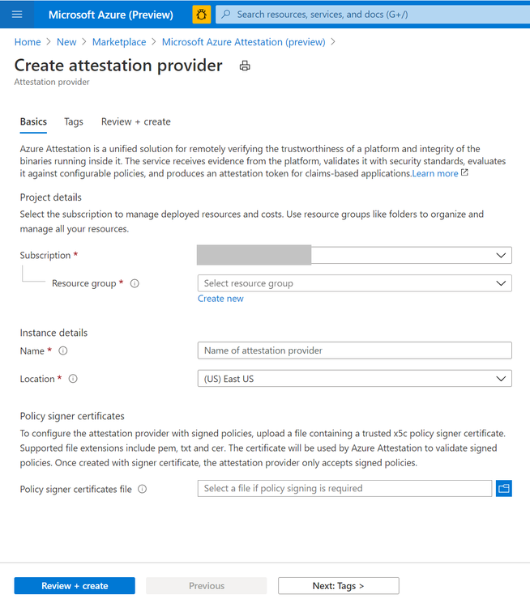Click the Name of attestation provider field
530x607 pixels.
coord(354,350)
